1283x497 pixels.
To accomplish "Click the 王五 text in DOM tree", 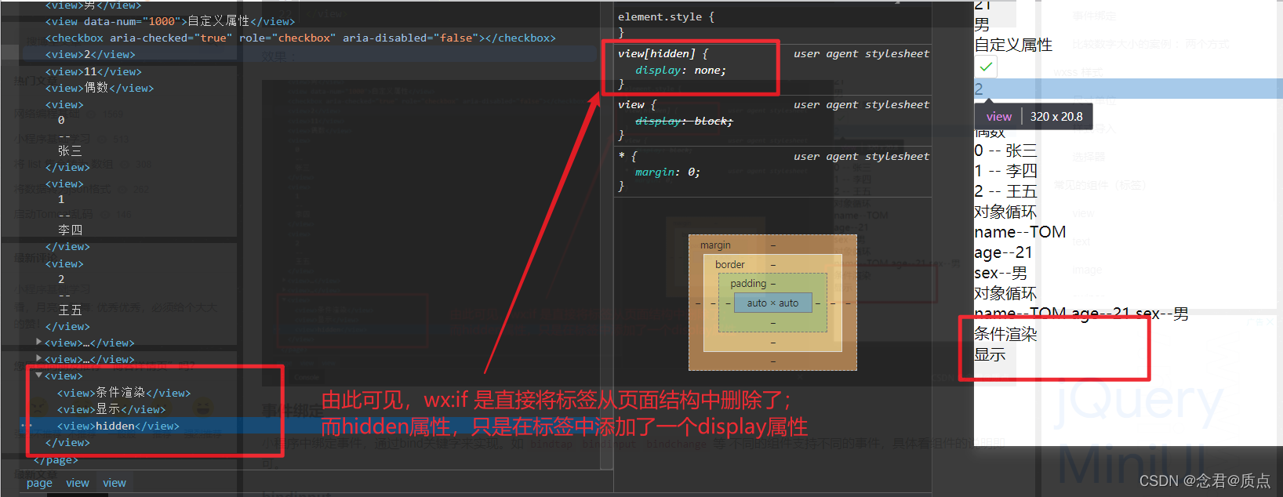I will tap(70, 310).
